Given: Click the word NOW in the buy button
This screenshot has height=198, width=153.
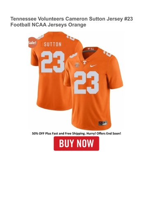Looking at the screenshot, I should 85,143.
